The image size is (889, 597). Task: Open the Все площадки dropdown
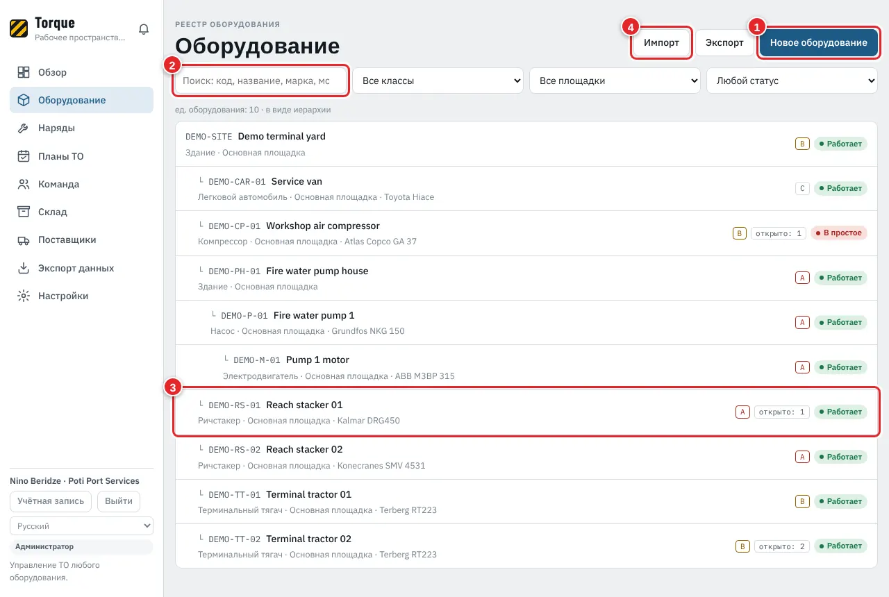point(615,81)
